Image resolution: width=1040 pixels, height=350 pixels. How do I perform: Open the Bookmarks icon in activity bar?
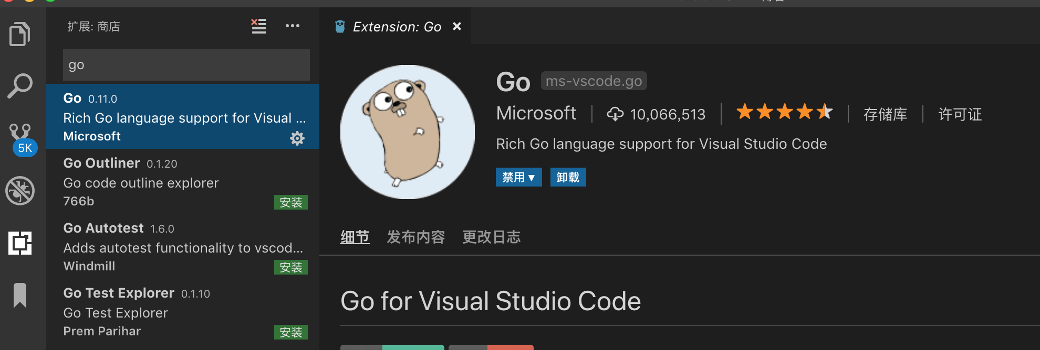pos(20,296)
